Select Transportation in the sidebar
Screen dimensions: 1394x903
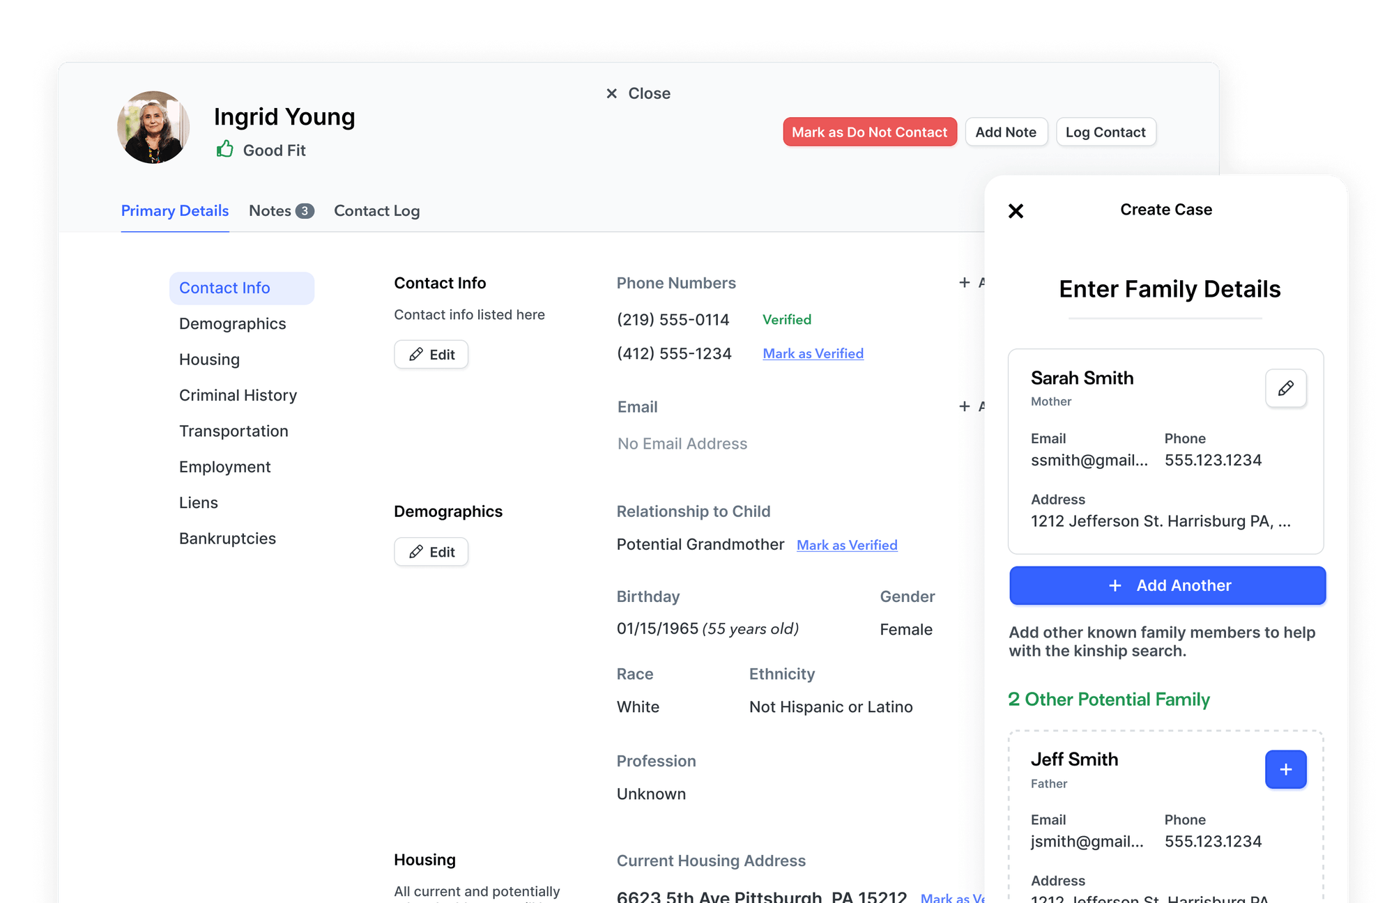point(233,431)
